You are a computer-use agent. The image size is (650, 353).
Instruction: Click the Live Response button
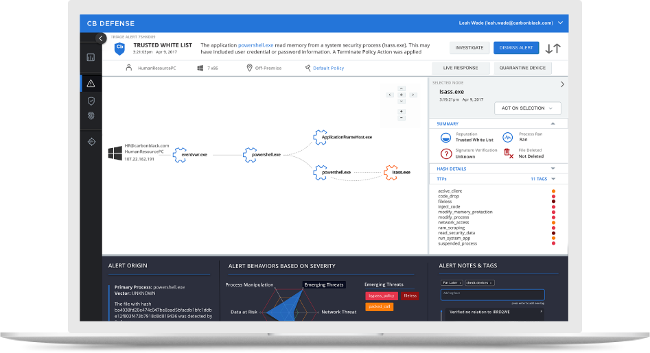coord(461,69)
